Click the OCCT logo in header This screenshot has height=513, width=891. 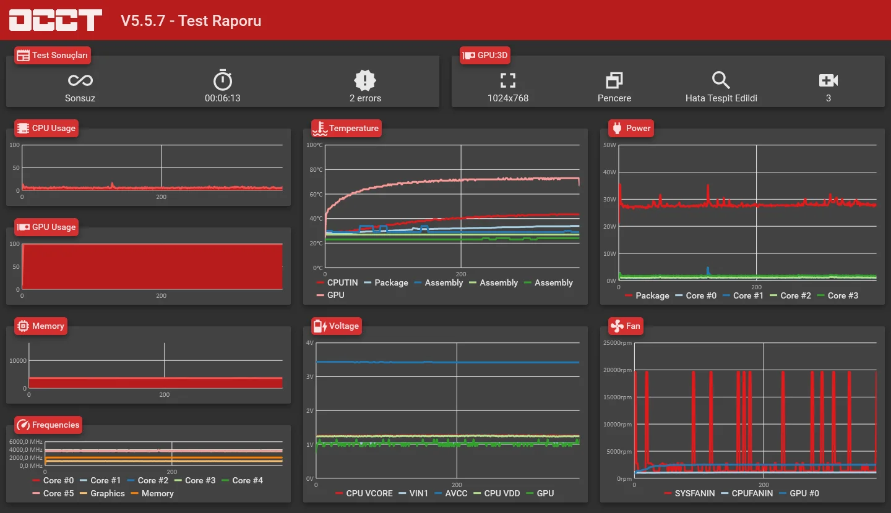click(56, 20)
